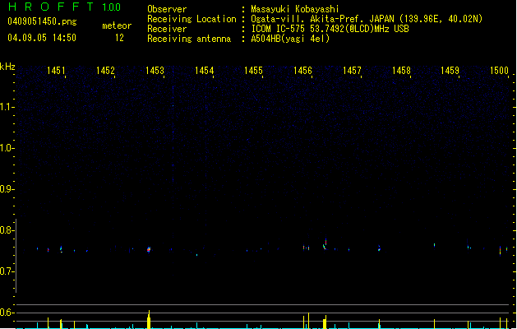Click the 1458 time axis label

pyautogui.click(x=401, y=71)
